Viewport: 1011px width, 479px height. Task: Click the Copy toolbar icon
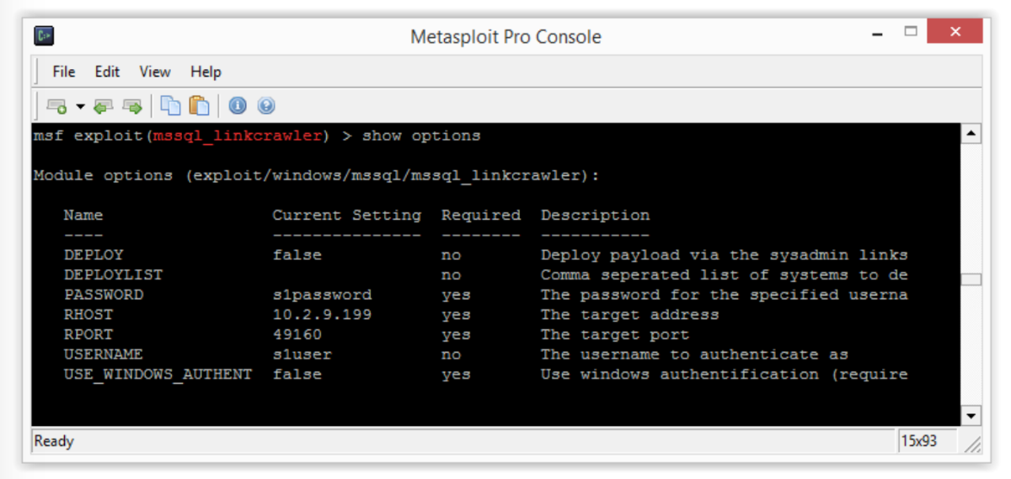coord(171,106)
